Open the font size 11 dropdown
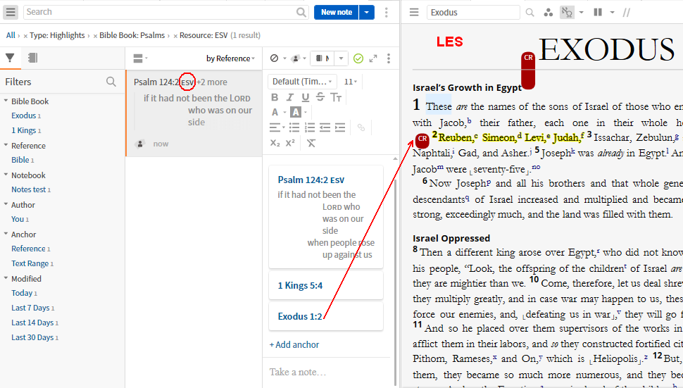 click(351, 82)
